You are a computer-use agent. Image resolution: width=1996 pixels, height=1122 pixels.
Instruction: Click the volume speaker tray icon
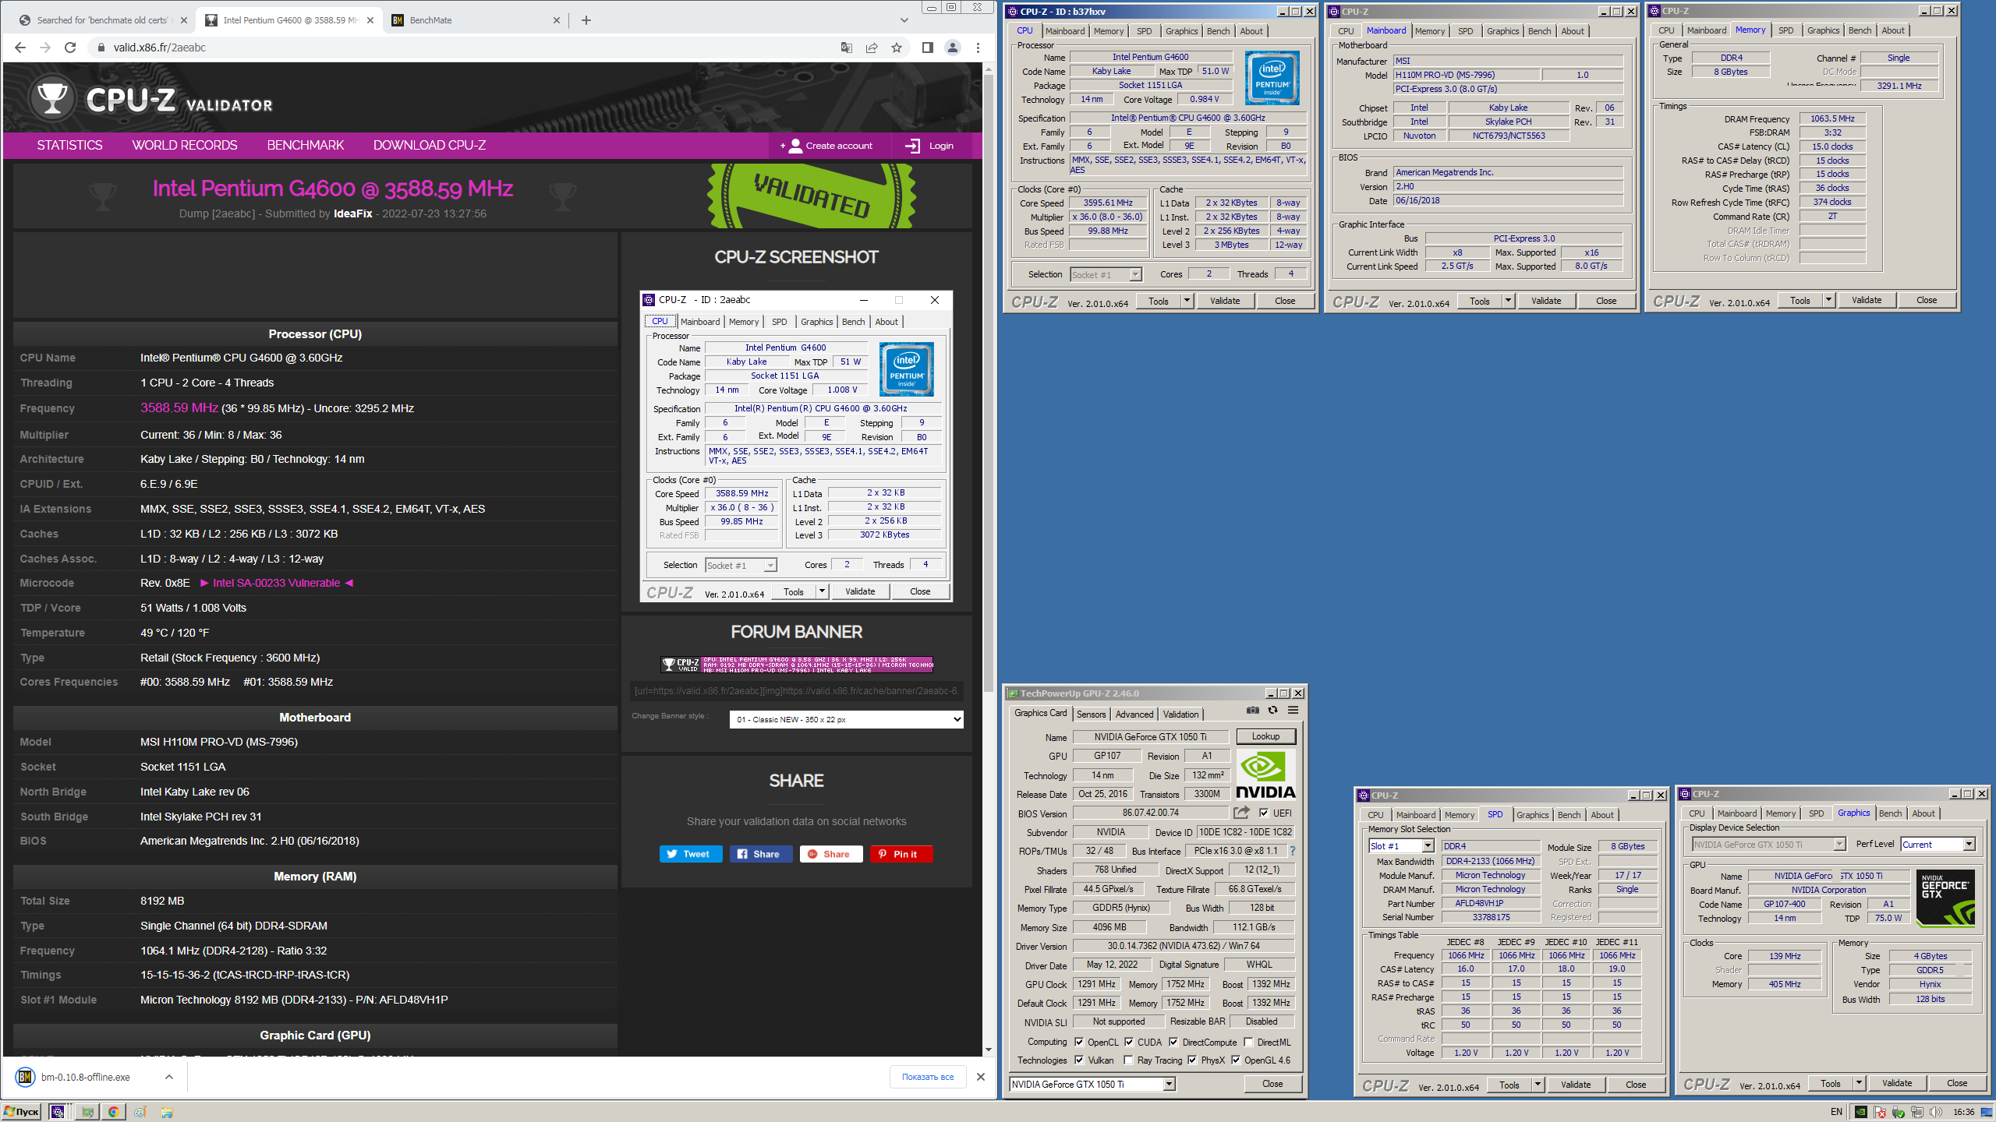(1934, 1112)
